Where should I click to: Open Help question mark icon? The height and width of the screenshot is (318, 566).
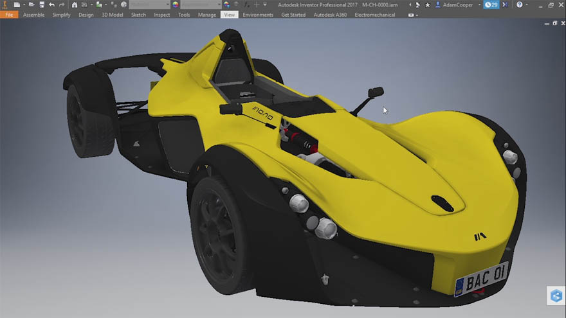point(519,4)
